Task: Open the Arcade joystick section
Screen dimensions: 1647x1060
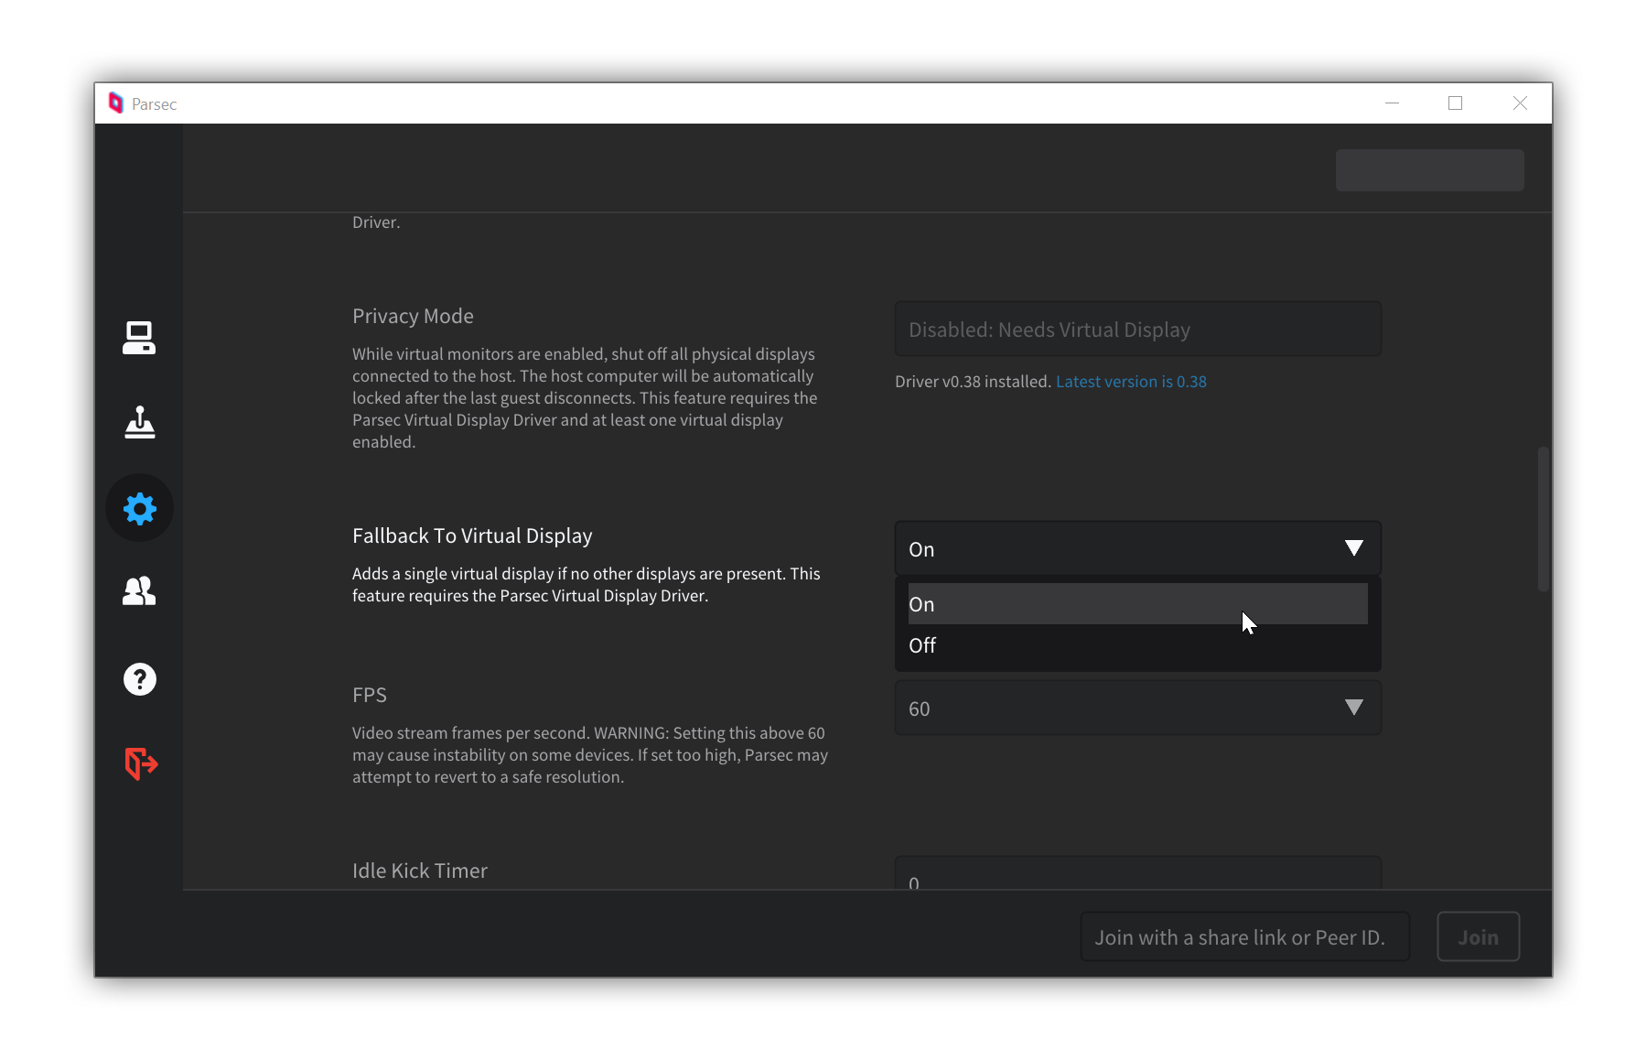Action: click(x=139, y=423)
